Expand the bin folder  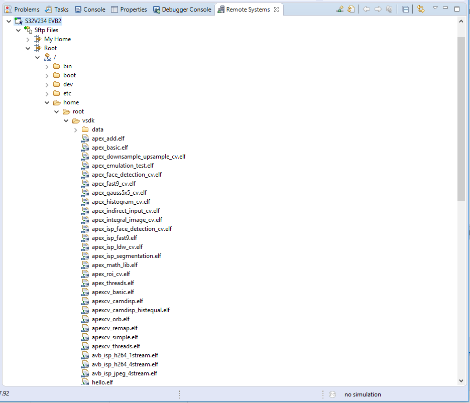(47, 67)
